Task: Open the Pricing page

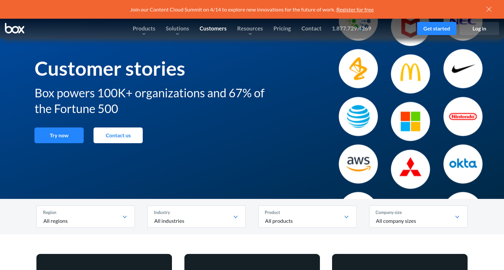Action: (x=282, y=29)
